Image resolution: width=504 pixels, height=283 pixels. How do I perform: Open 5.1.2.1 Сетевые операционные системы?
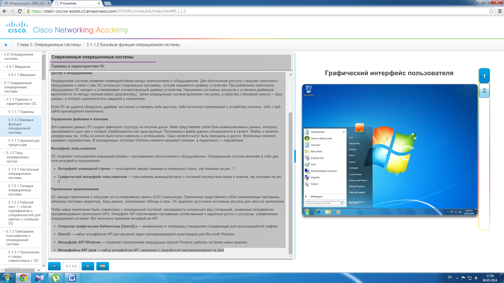tap(21, 190)
